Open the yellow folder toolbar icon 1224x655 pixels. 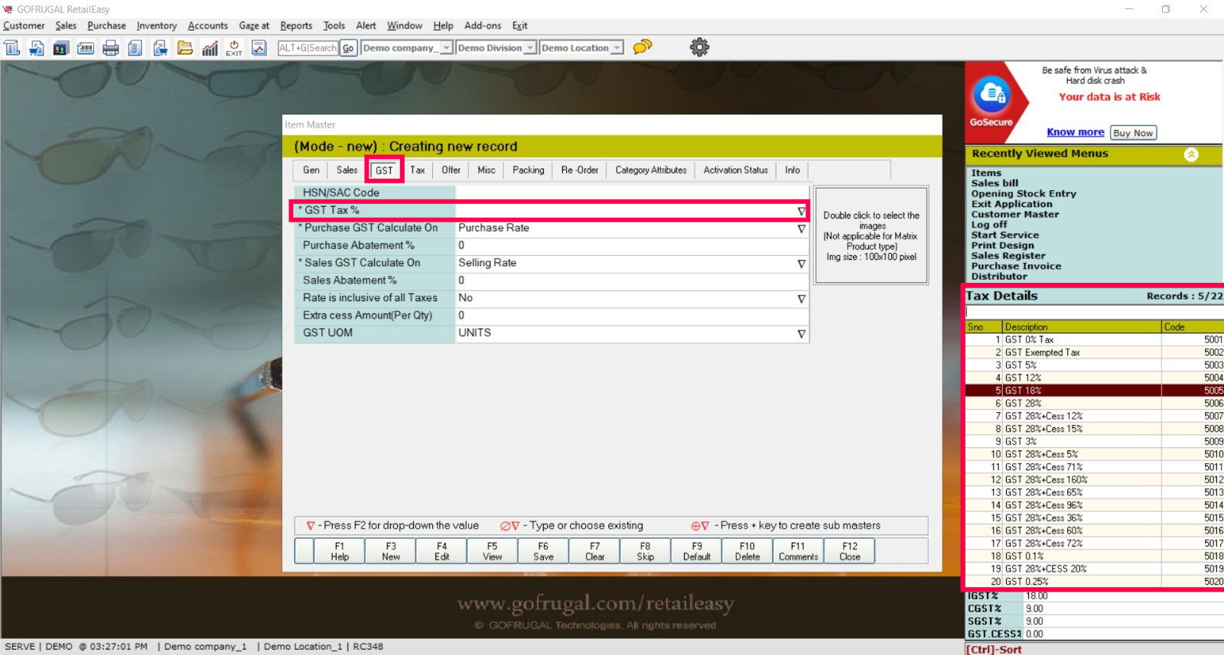tap(185, 48)
